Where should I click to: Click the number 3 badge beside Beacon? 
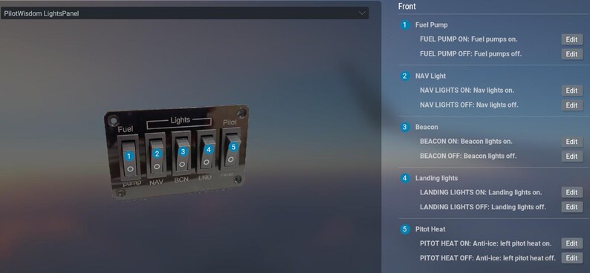(405, 127)
